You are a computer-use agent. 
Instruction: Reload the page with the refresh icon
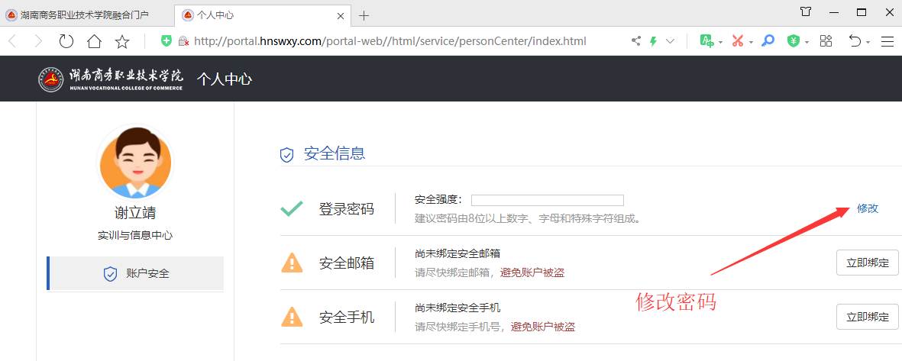[x=66, y=41]
